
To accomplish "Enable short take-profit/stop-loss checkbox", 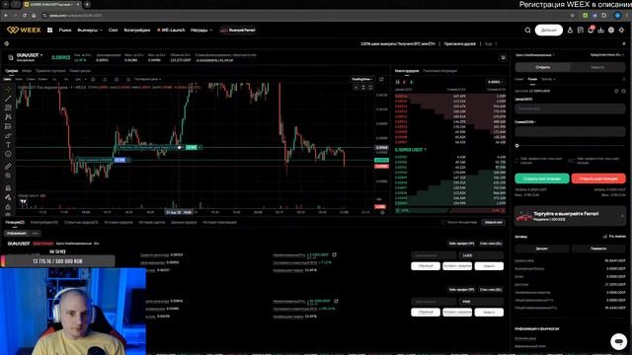I will click(572, 160).
